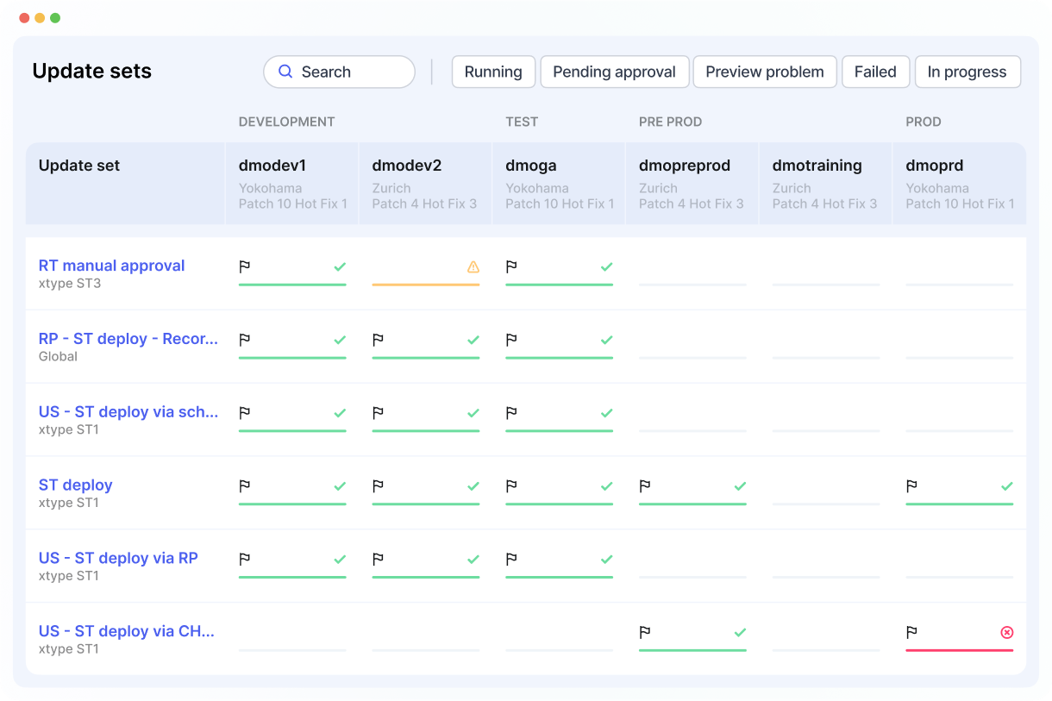Click red failed icon for US - ST deploy via CH on dmoprd
Screen dimensions: 1052x701
(x=1007, y=632)
